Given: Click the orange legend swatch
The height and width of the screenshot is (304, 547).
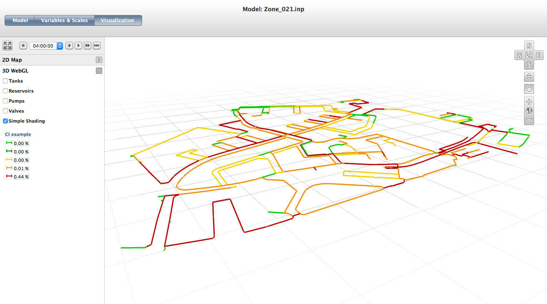Looking at the screenshot, I should click(x=8, y=168).
